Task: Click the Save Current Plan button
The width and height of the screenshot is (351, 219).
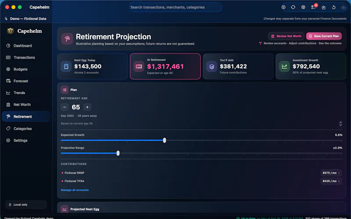Action: click(324, 36)
